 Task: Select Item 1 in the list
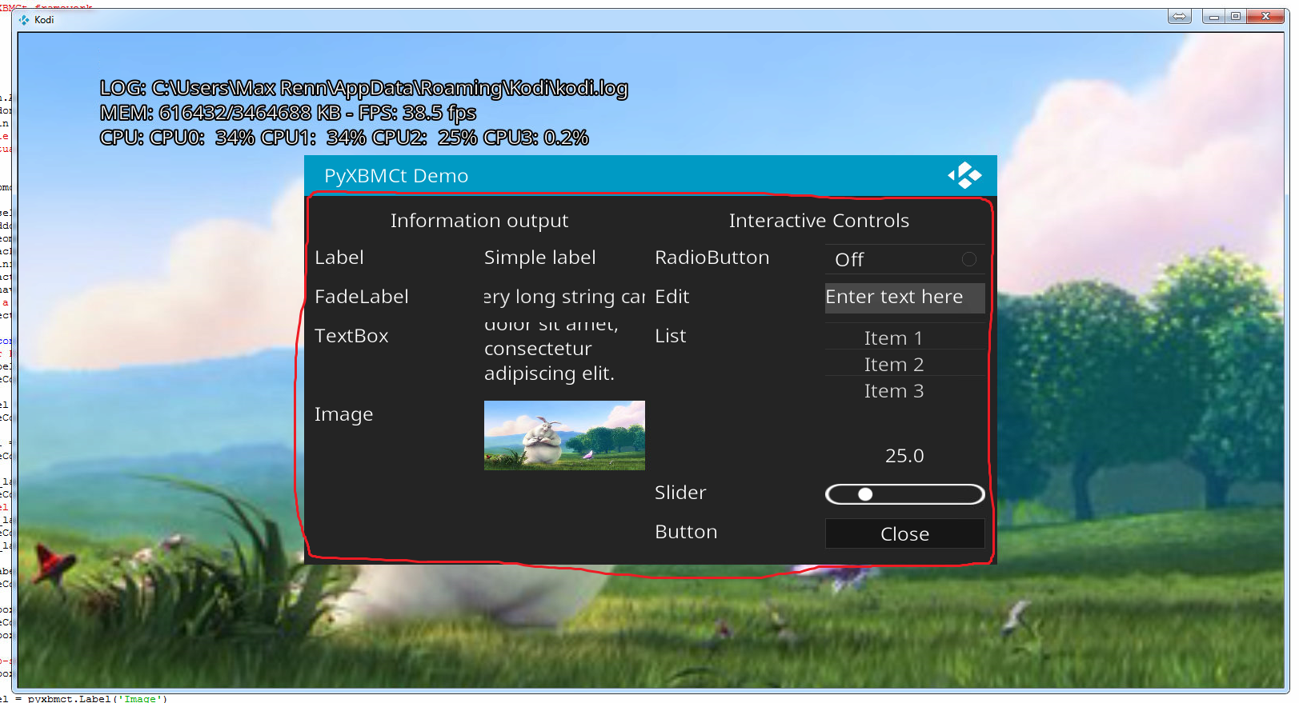tap(904, 338)
